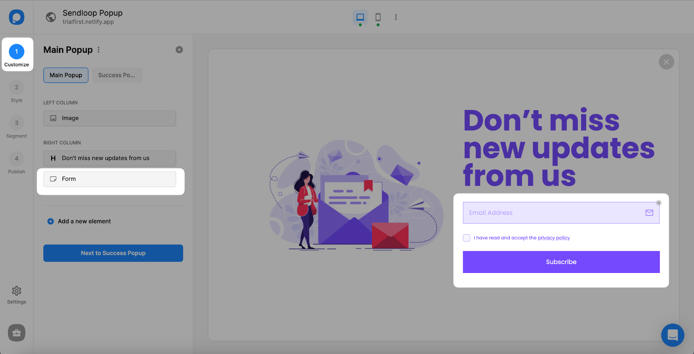
Task: Go to step 1 Customize
Action: pos(17,55)
